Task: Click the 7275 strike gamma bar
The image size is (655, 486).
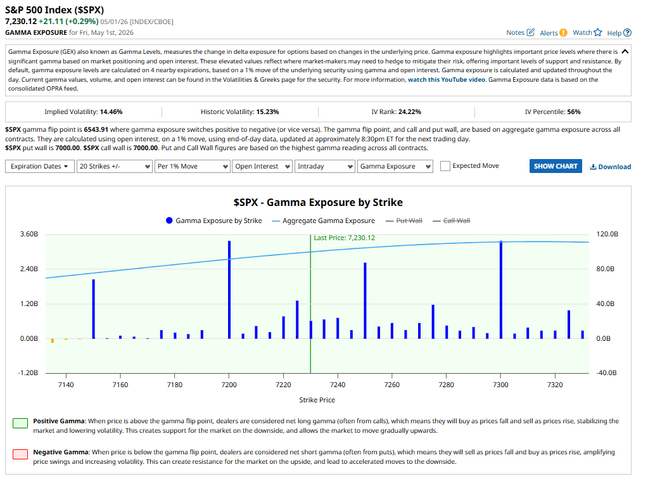Action: (x=433, y=322)
